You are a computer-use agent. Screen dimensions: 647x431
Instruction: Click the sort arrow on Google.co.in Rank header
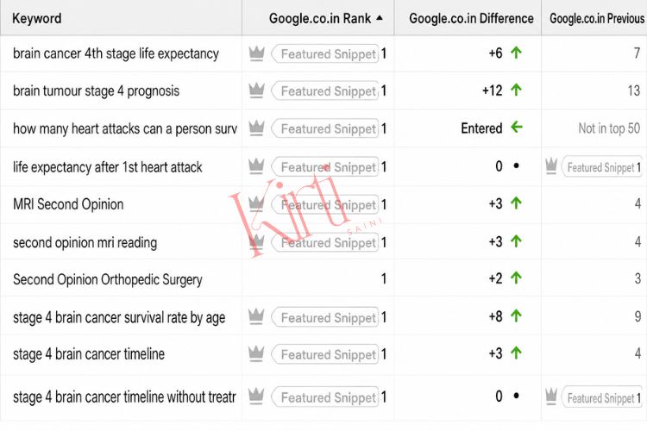pos(380,18)
